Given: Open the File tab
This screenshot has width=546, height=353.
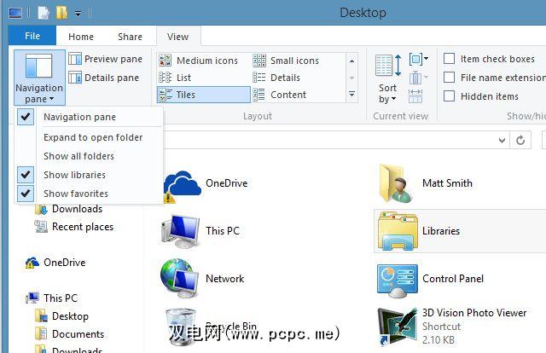Looking at the screenshot, I should [32, 36].
